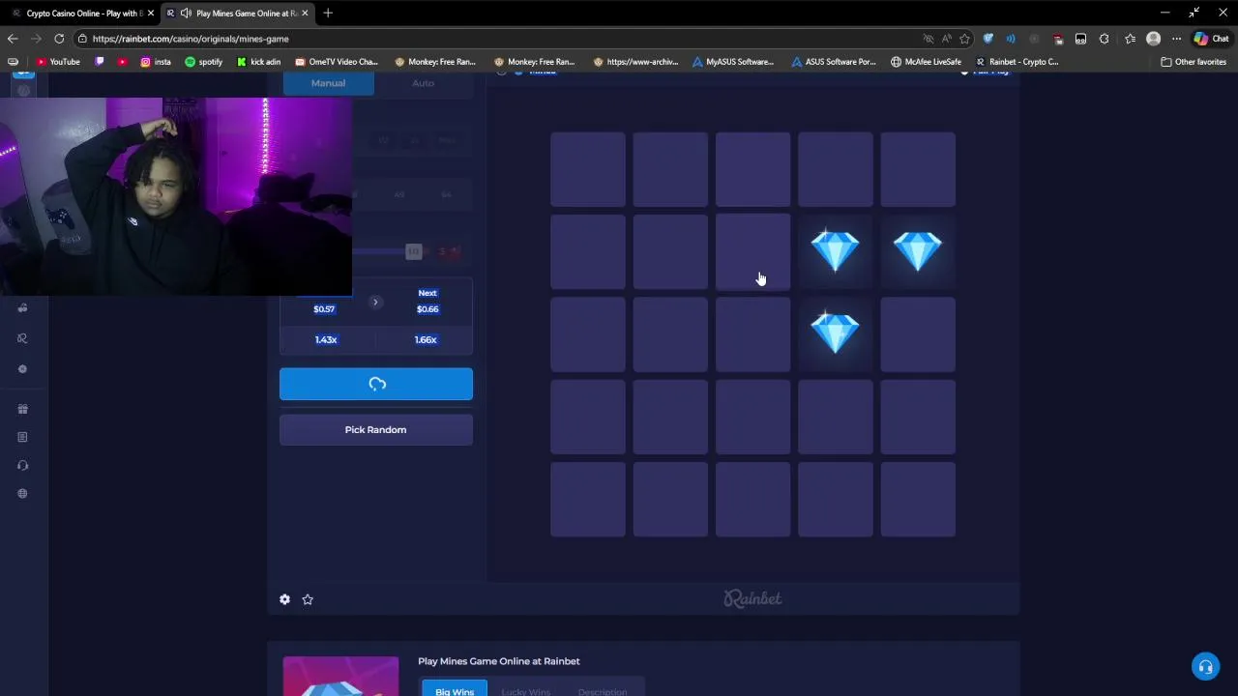Open the browser three-dot settings menu

[1176, 39]
